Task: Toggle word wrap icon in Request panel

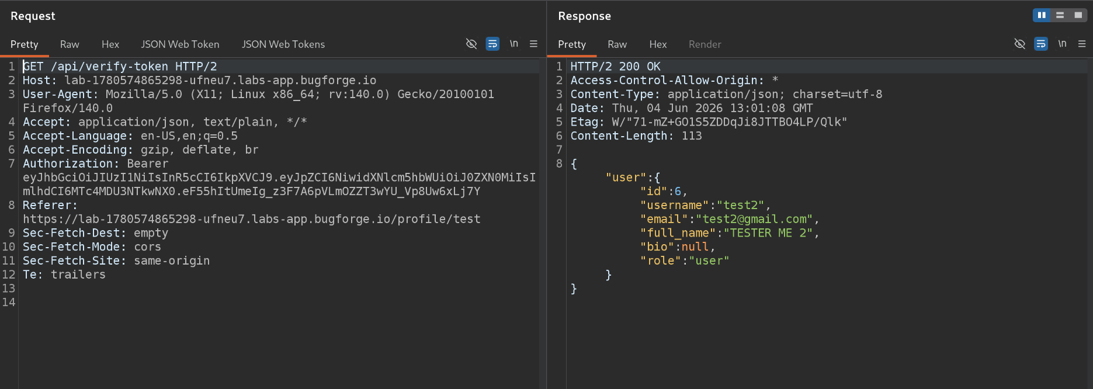Action: (492, 44)
